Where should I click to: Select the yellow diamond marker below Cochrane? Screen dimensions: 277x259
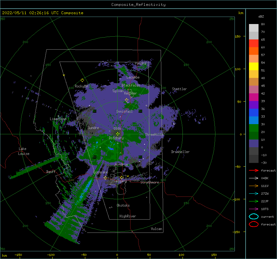[x=105, y=178]
